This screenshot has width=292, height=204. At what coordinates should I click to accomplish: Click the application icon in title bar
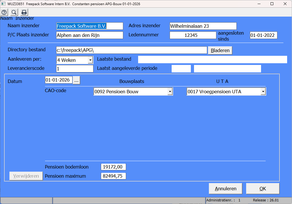[x=3, y=4]
